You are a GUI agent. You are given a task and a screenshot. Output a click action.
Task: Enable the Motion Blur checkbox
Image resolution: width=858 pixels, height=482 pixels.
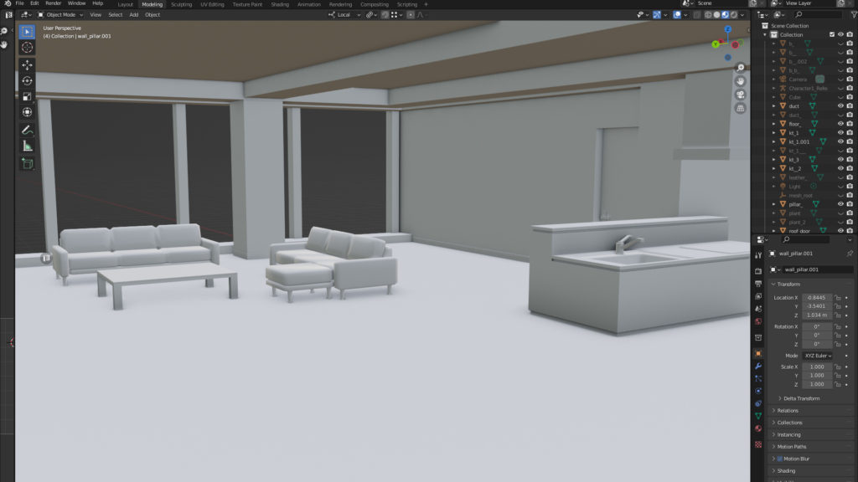(x=780, y=459)
